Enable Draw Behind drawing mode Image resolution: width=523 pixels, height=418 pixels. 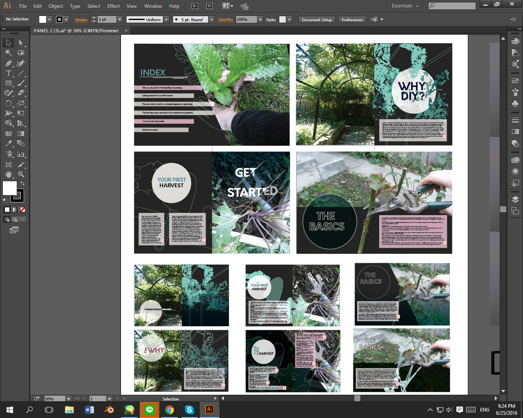15,220
